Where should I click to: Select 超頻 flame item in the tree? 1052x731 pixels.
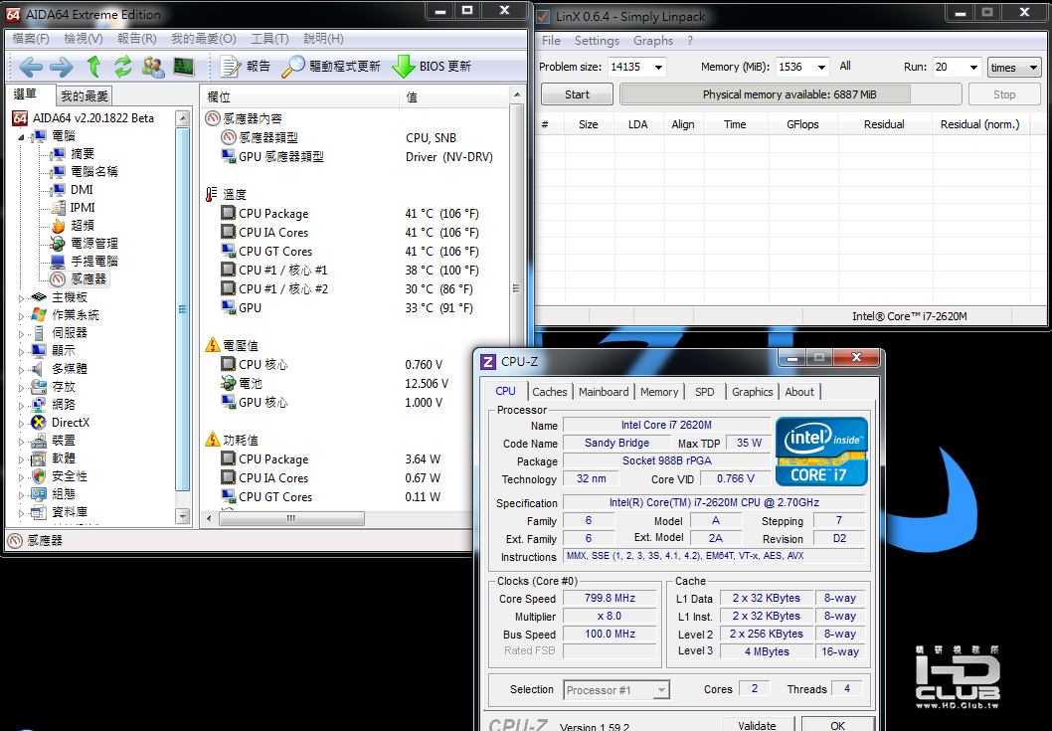[82, 226]
